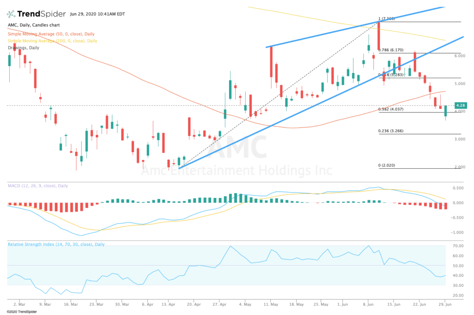
Task: Click the -1.000 MACD axis value
Action: (457, 232)
